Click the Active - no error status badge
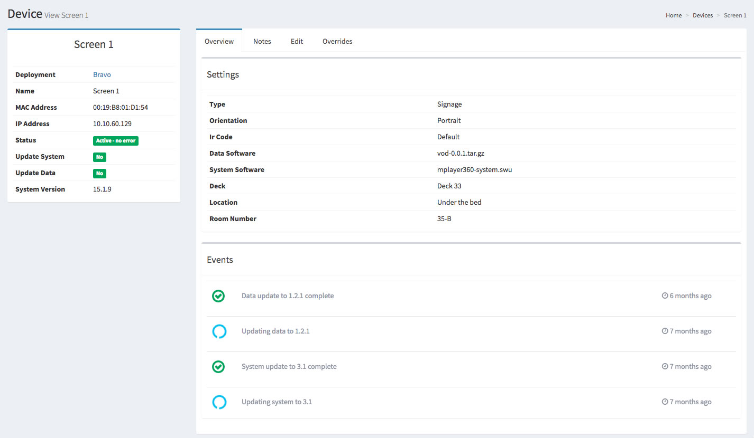754x438 pixels. pos(116,141)
